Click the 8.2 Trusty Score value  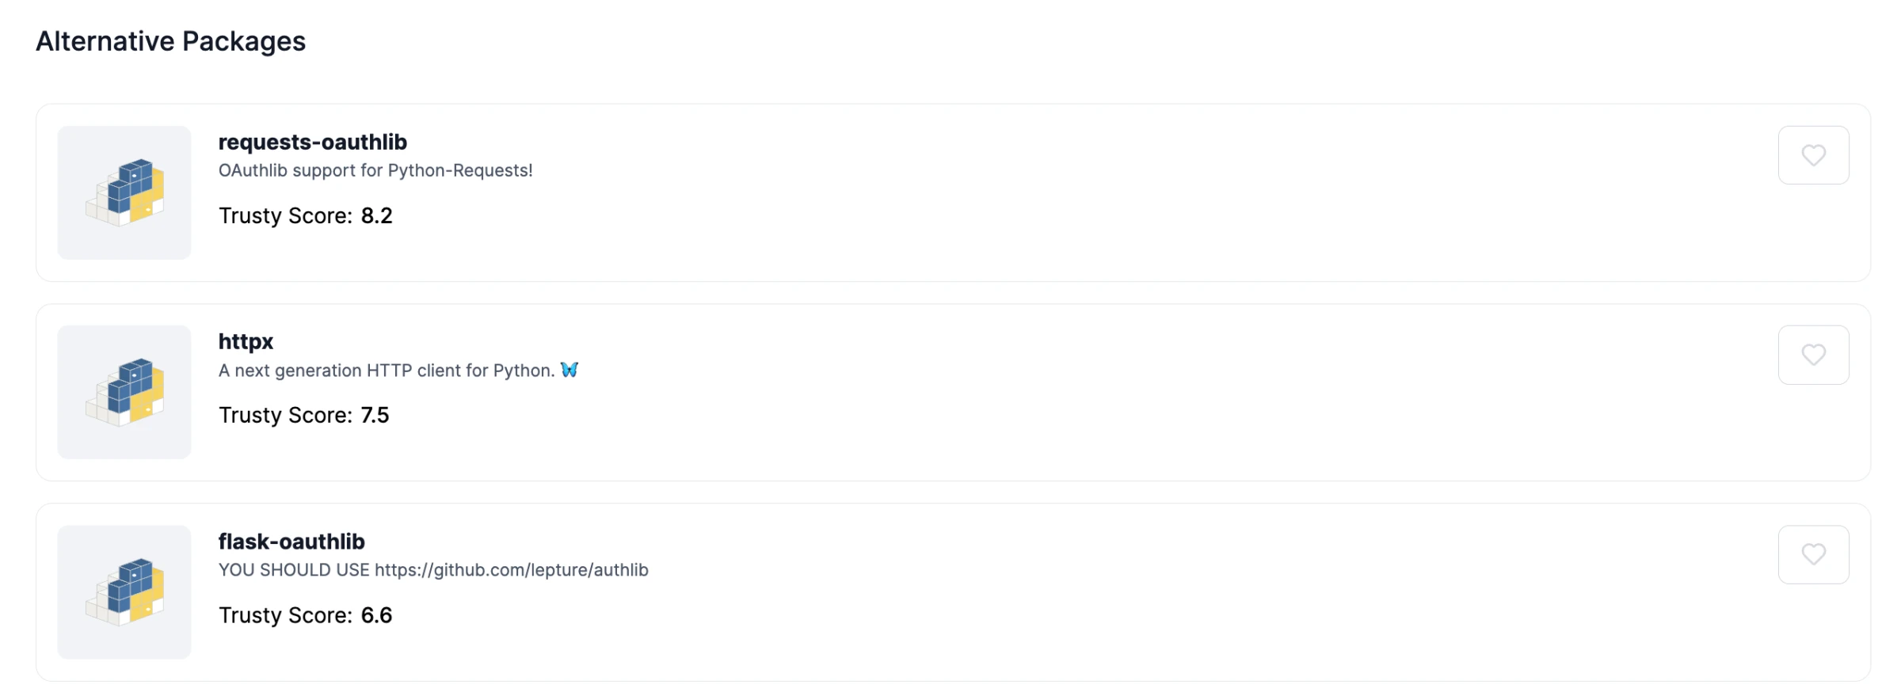click(377, 215)
